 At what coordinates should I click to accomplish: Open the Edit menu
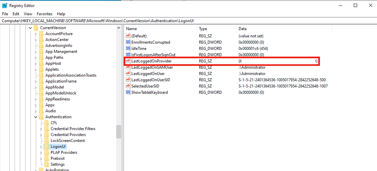point(16,14)
